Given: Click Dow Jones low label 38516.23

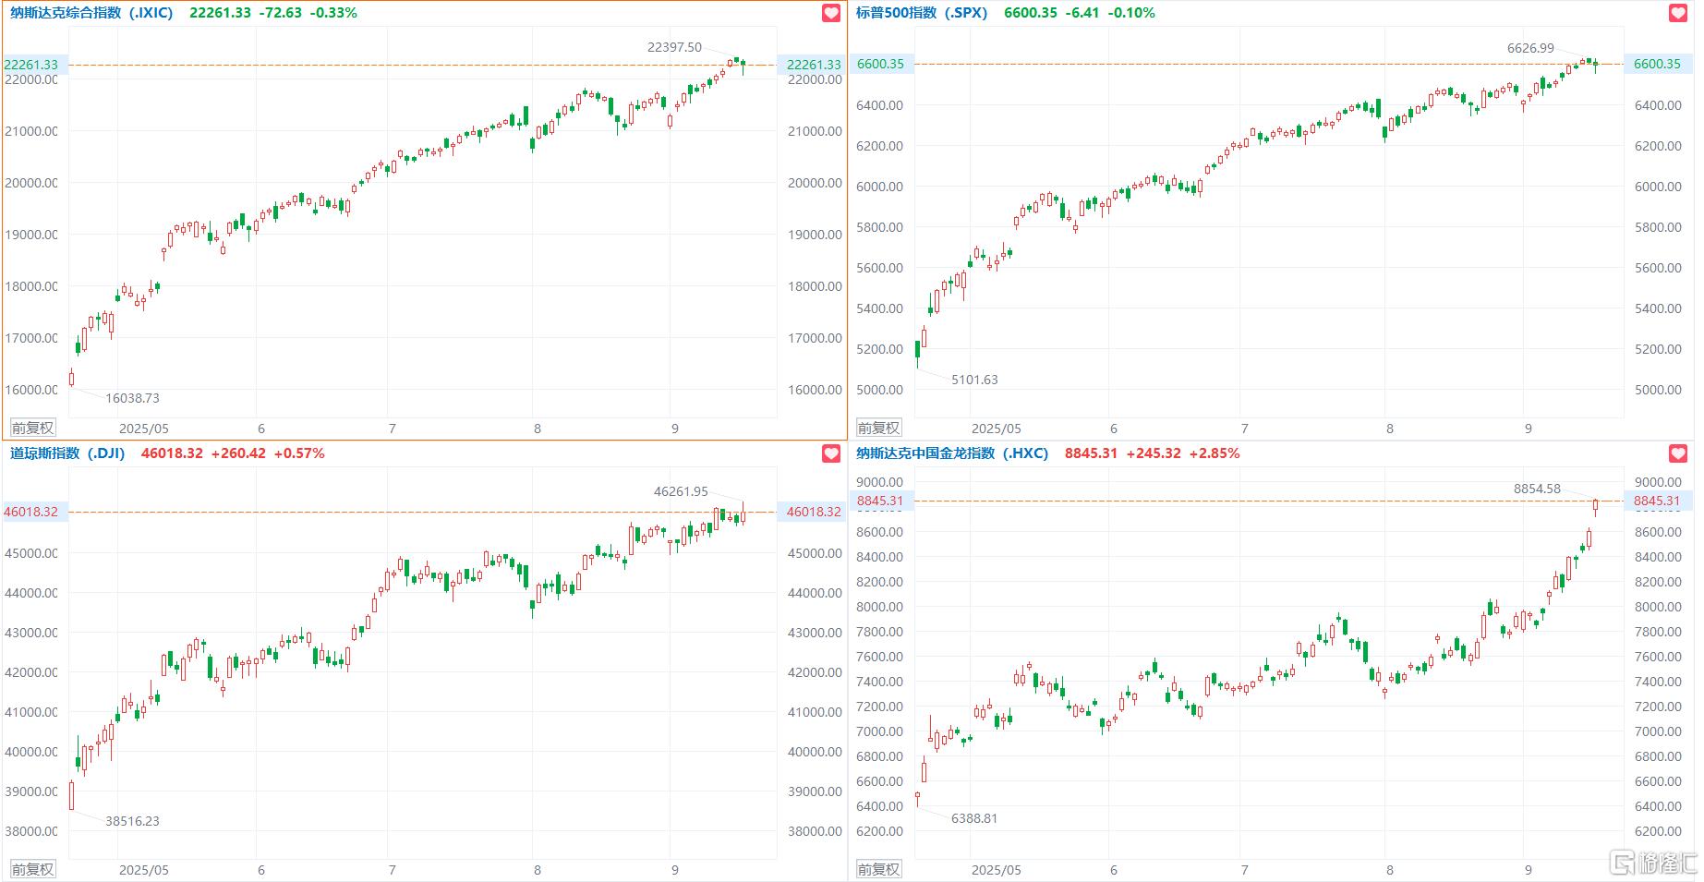Looking at the screenshot, I should [132, 821].
